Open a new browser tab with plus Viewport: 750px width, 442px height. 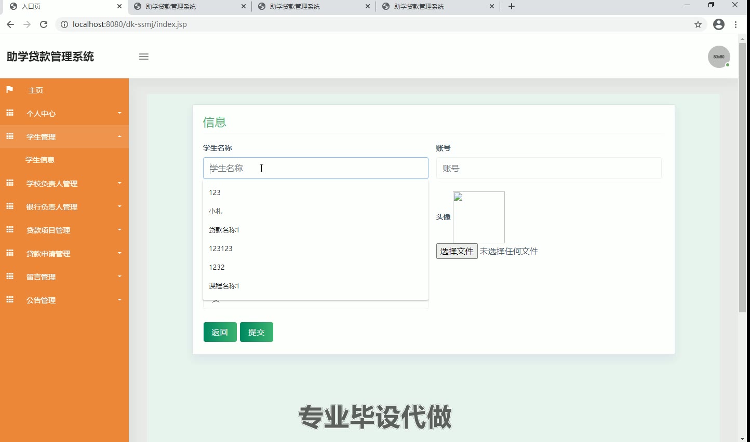pyautogui.click(x=512, y=6)
